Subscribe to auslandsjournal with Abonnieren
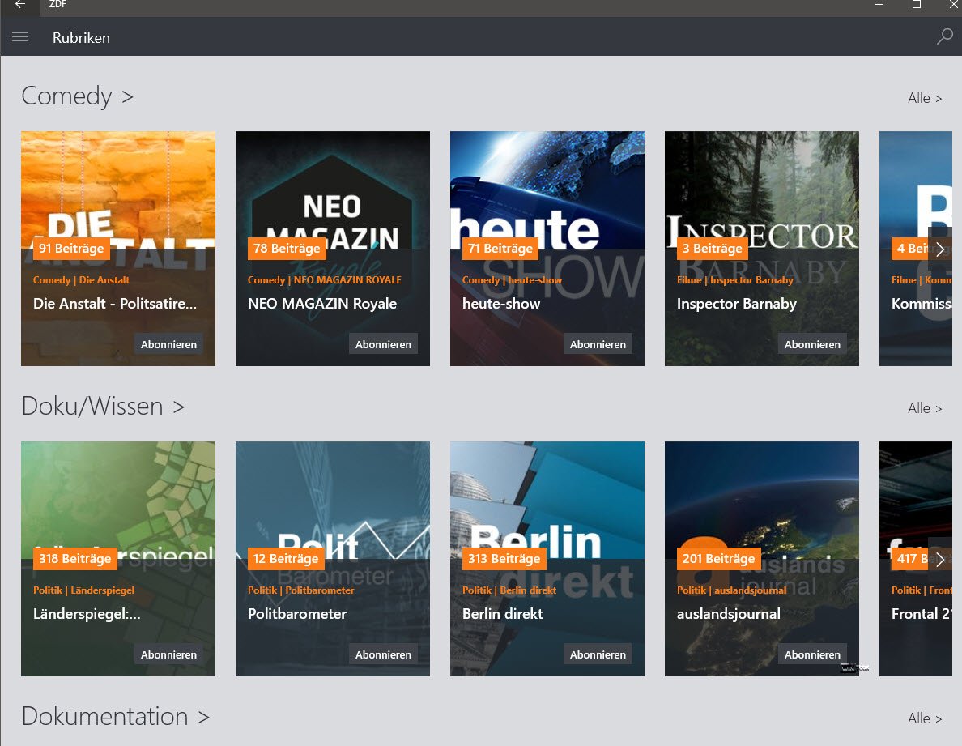 (x=812, y=654)
